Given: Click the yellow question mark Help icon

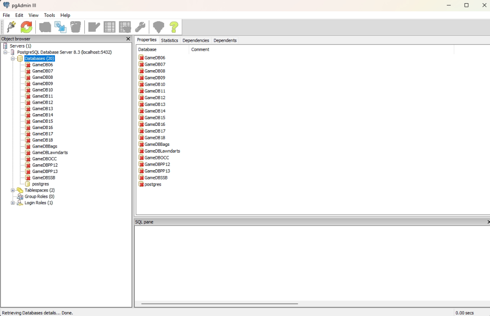Looking at the screenshot, I should (174, 27).
